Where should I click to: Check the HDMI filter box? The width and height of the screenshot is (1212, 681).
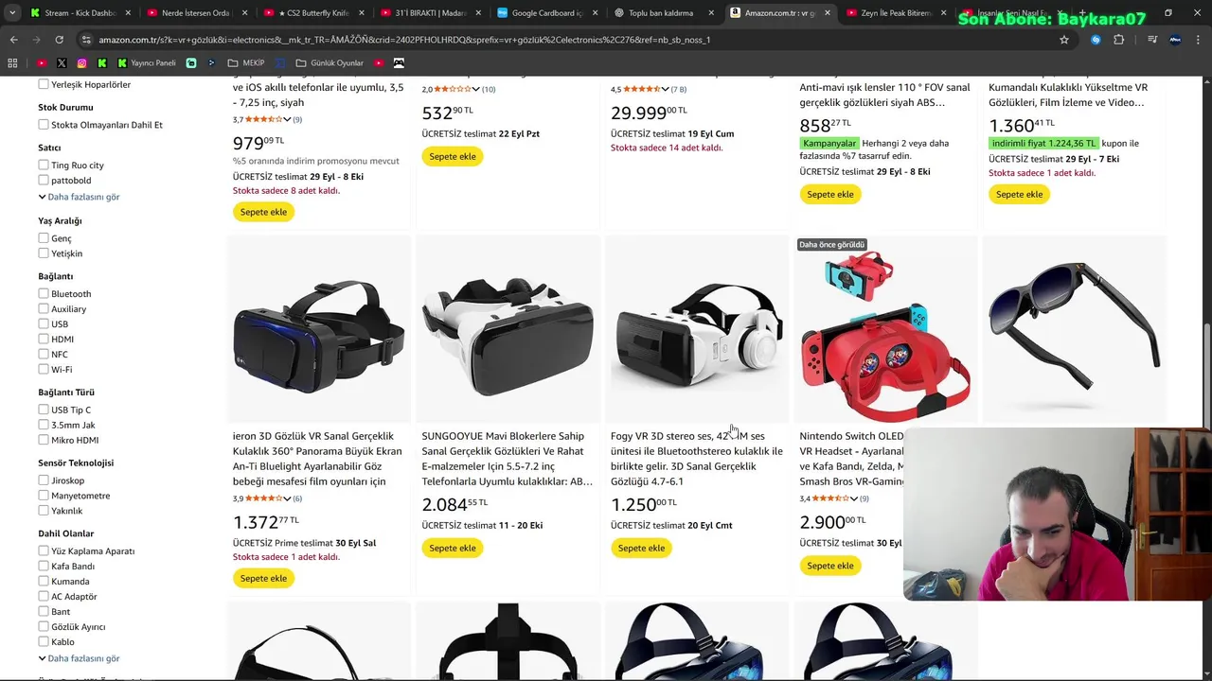tap(44, 339)
